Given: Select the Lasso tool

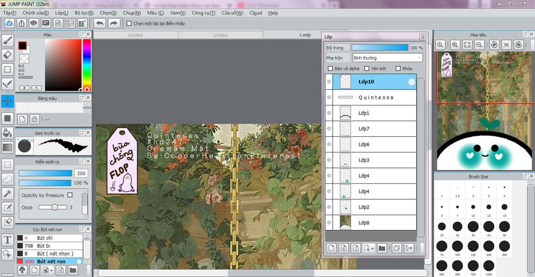Looking at the screenshot, I should 7,179.
